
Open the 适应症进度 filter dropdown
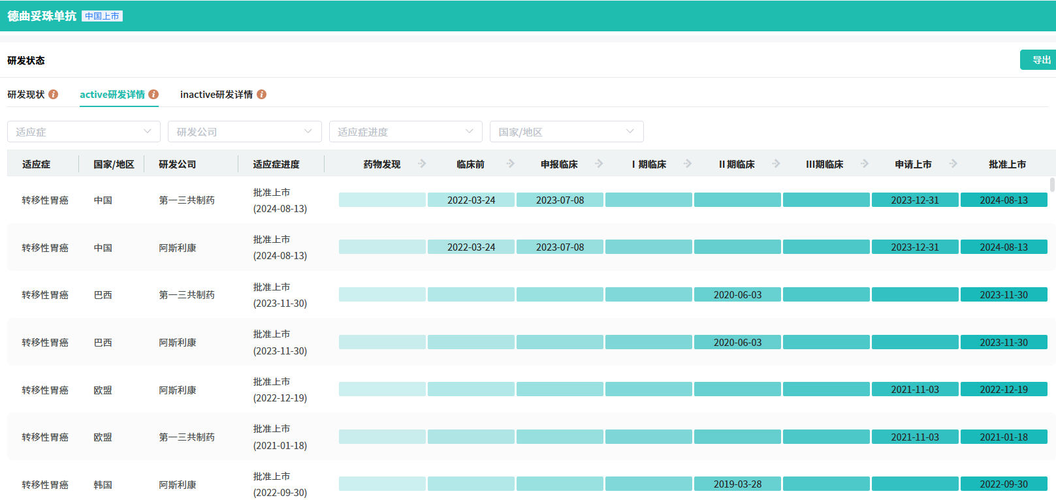(406, 132)
